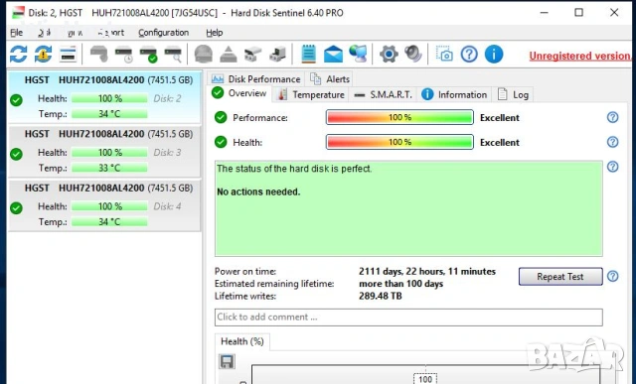Select the Overview tab
Viewport: 636px width, 384px height.
(x=238, y=93)
